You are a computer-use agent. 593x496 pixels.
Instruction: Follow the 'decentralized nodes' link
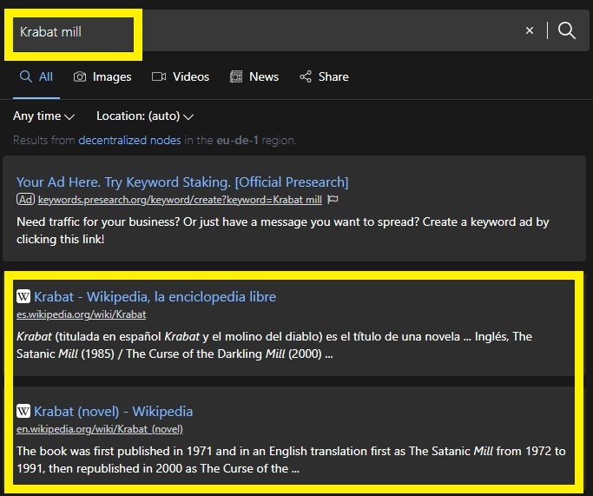[x=129, y=141]
